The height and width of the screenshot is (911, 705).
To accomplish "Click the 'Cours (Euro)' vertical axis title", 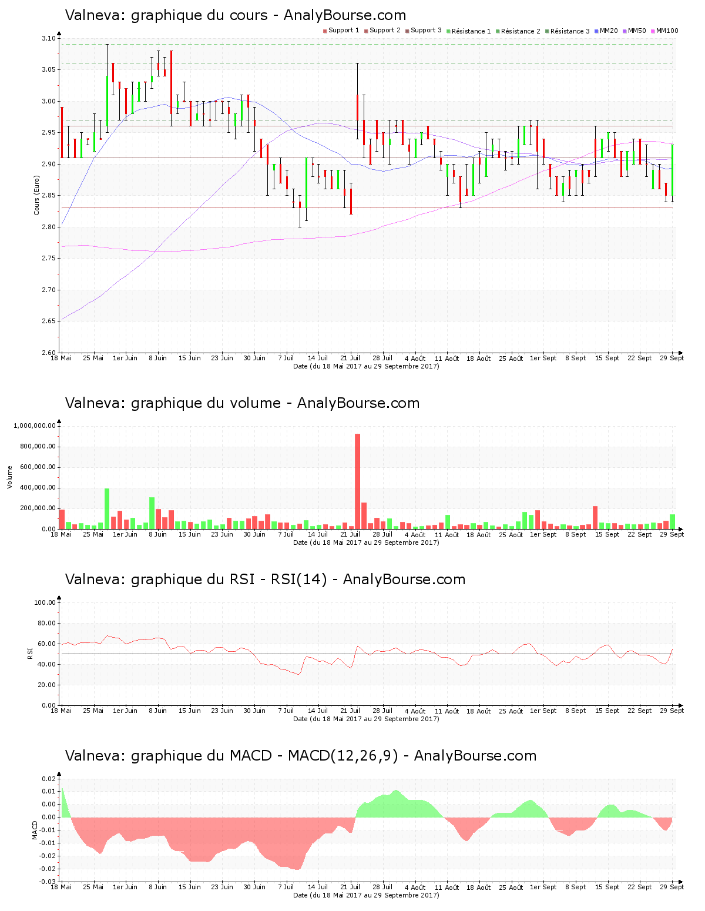I will (36, 195).
